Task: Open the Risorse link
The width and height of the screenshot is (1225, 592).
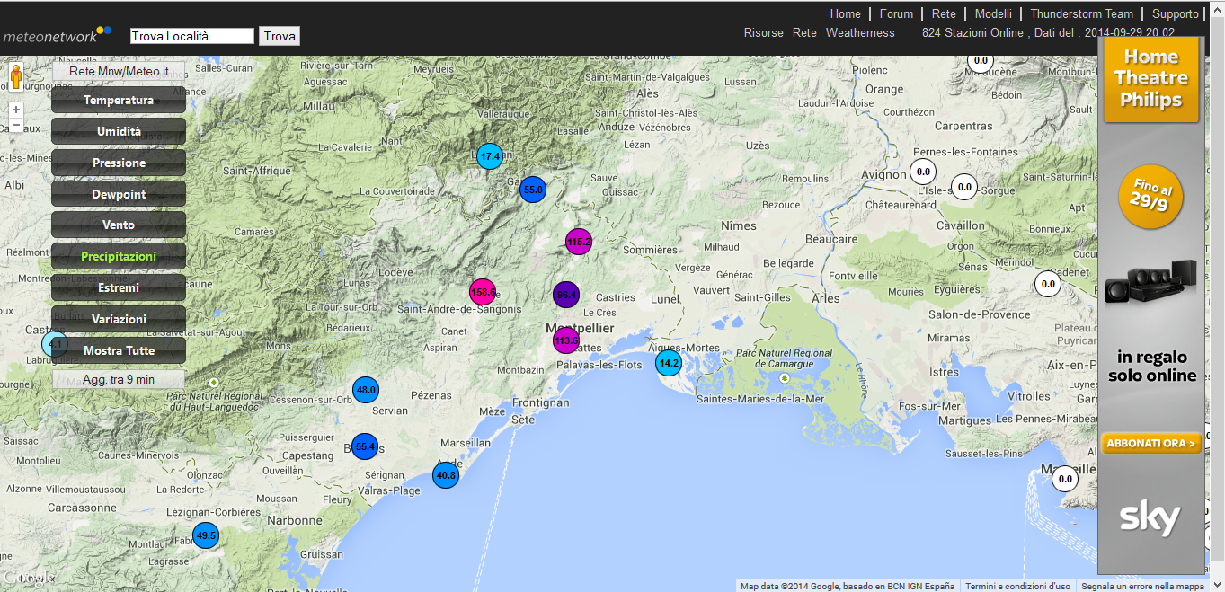Action: (764, 32)
